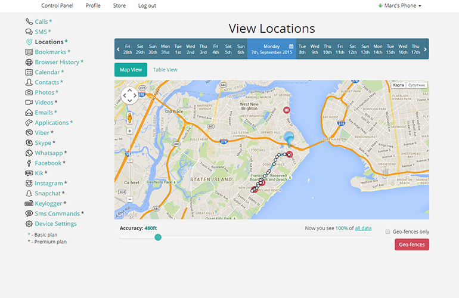Image resolution: width=459 pixels, height=298 pixels.
Task: Click the Snapchat ghost icon
Action: pyautogui.click(x=29, y=194)
